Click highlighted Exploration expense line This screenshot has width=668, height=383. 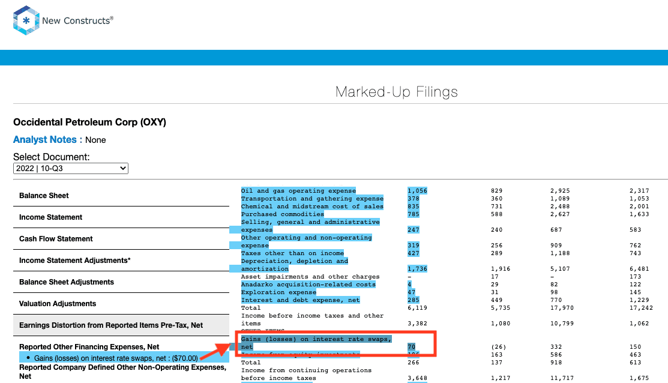[278, 292]
